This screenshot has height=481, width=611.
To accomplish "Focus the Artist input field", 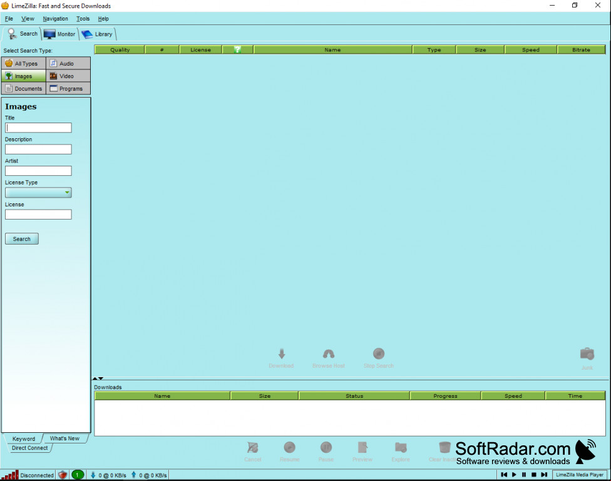I will (x=38, y=171).
